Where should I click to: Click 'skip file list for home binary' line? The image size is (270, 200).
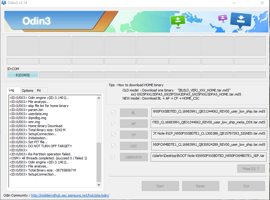(39, 106)
